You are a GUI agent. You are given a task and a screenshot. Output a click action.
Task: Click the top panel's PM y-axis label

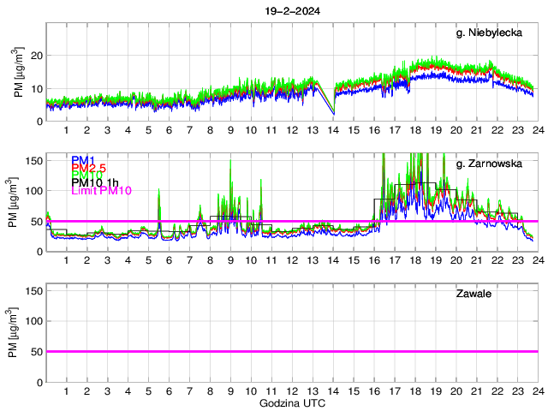point(18,74)
